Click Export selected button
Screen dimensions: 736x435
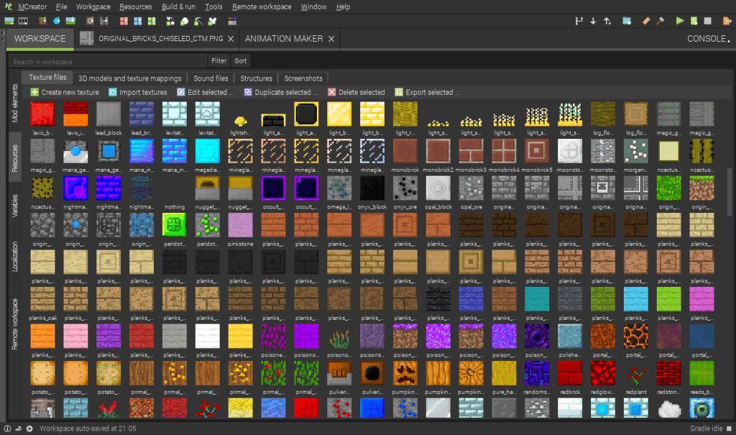(x=427, y=92)
